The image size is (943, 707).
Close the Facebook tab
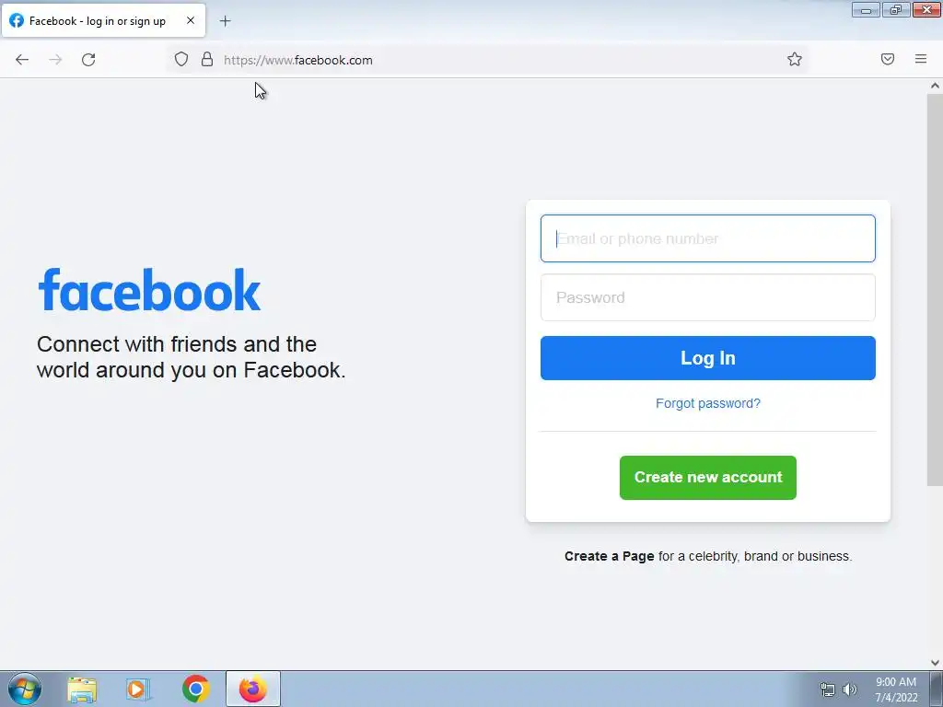point(191,20)
